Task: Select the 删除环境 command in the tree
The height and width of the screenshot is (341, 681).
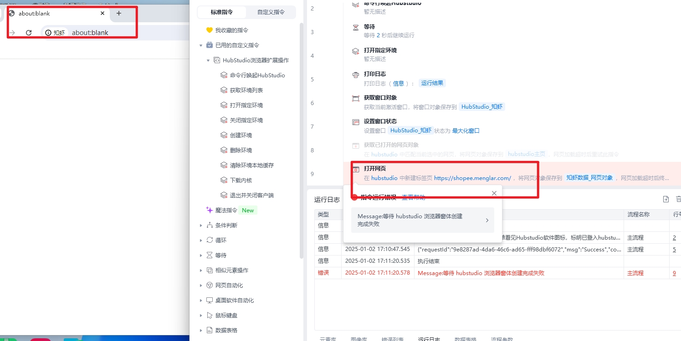Action: (241, 150)
